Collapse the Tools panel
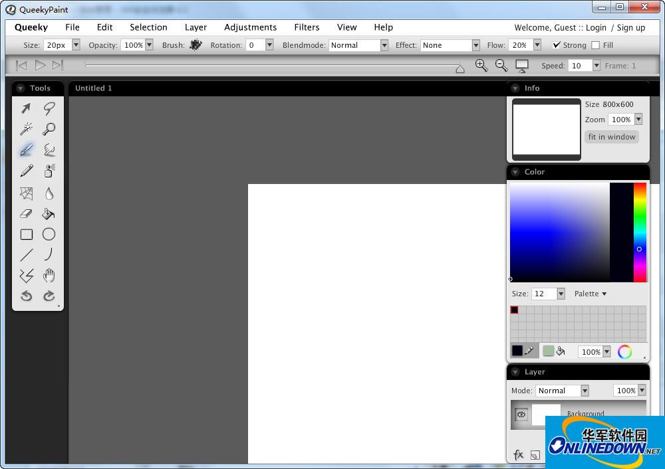665x469 pixels. click(20, 88)
